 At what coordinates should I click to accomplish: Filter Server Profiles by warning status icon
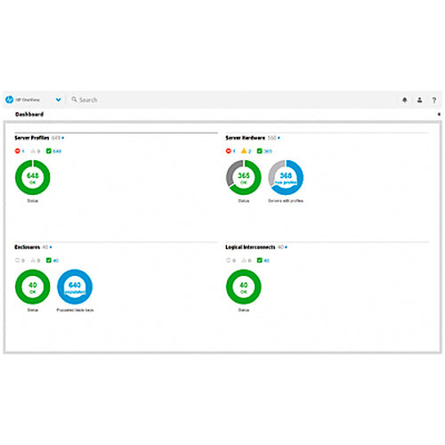pyautogui.click(x=33, y=151)
